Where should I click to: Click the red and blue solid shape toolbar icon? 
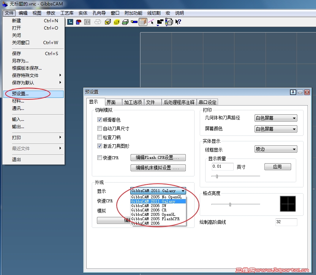pyautogui.click(x=79, y=22)
